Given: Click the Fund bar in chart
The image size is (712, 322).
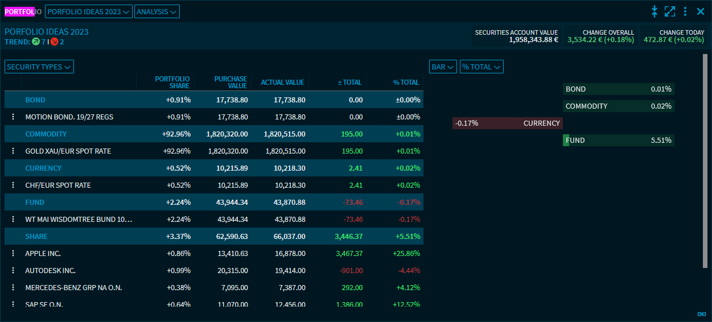Looking at the screenshot, I should pos(618,140).
